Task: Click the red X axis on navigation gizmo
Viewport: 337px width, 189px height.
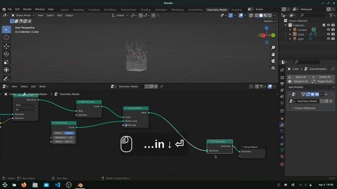Action: [263, 36]
